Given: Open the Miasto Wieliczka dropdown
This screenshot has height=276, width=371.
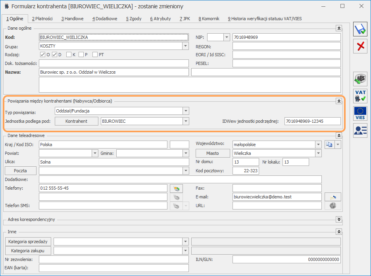Looking at the screenshot, I should click(319, 153).
